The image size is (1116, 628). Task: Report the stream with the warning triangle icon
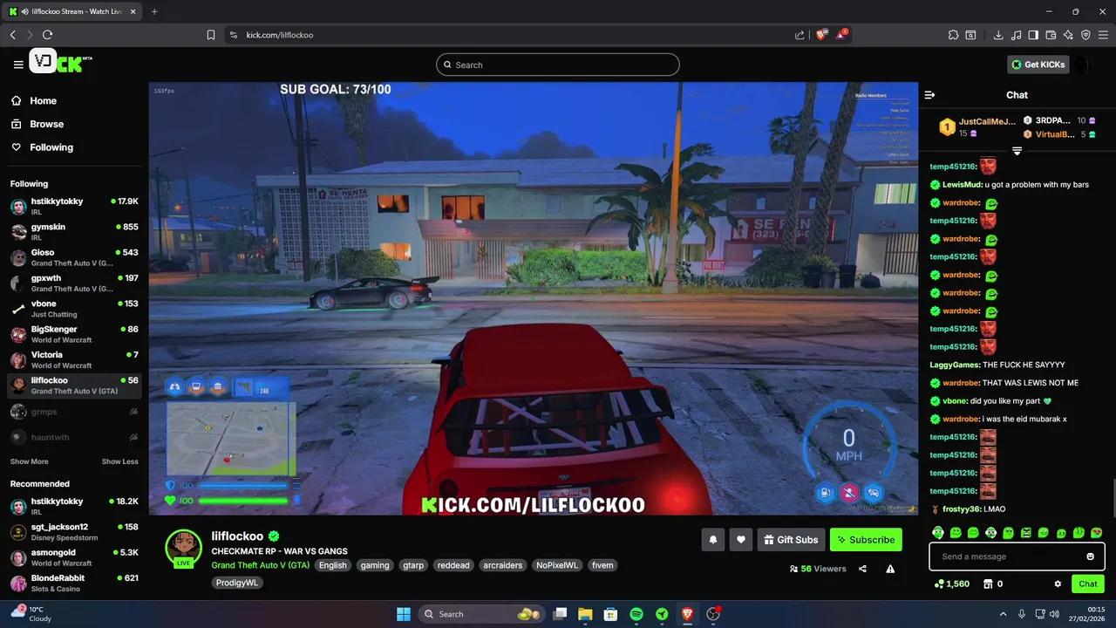point(890,569)
